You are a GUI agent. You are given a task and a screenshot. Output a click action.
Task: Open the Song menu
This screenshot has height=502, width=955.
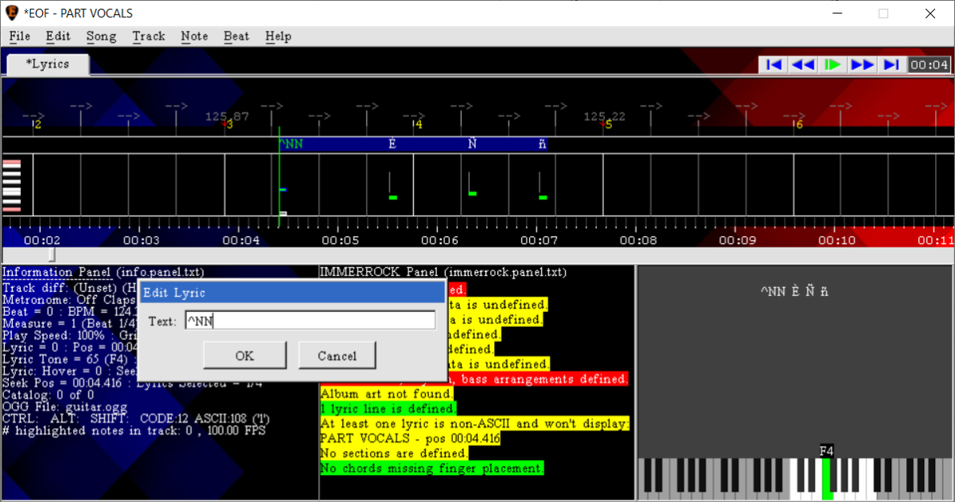click(101, 36)
